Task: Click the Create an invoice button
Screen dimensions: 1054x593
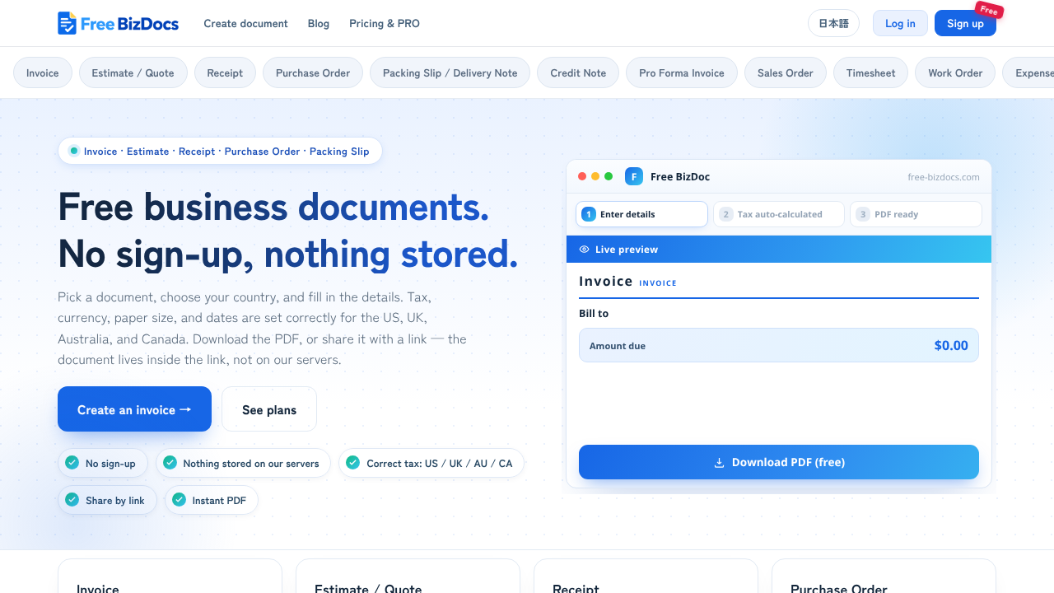Action: (134, 409)
